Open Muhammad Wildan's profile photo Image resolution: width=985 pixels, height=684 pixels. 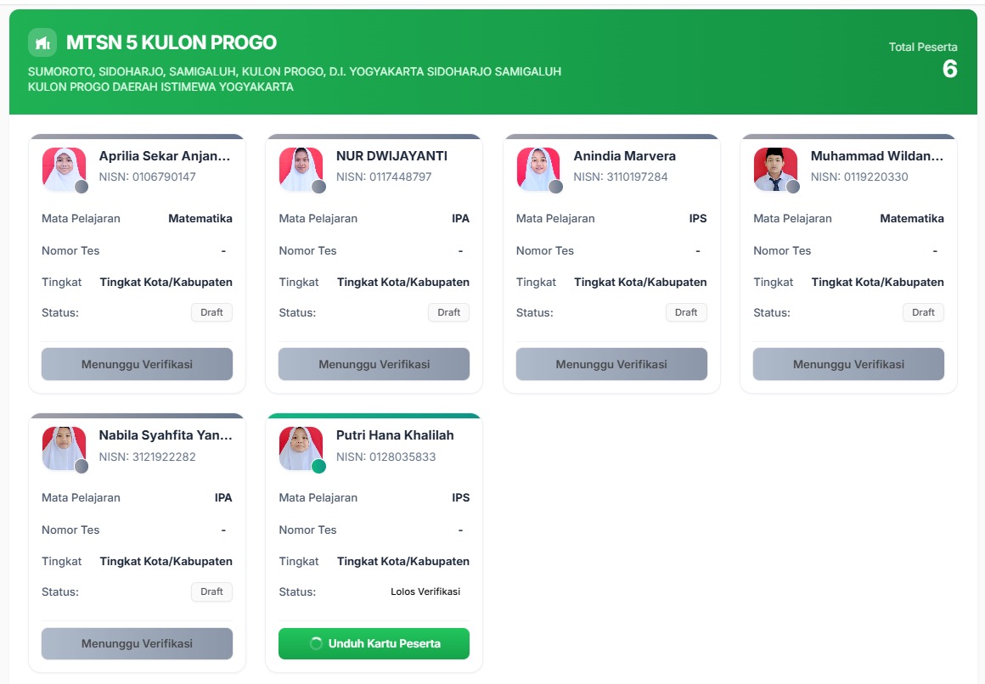tap(776, 169)
